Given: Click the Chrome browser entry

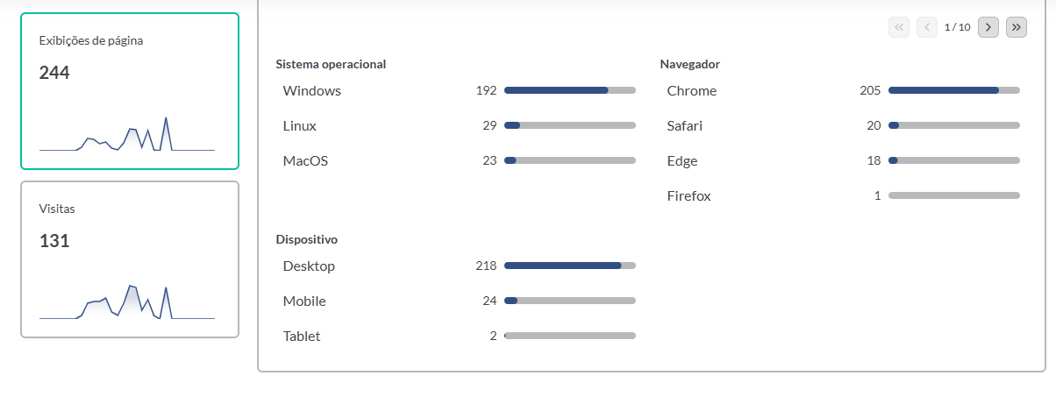Looking at the screenshot, I should point(692,91).
